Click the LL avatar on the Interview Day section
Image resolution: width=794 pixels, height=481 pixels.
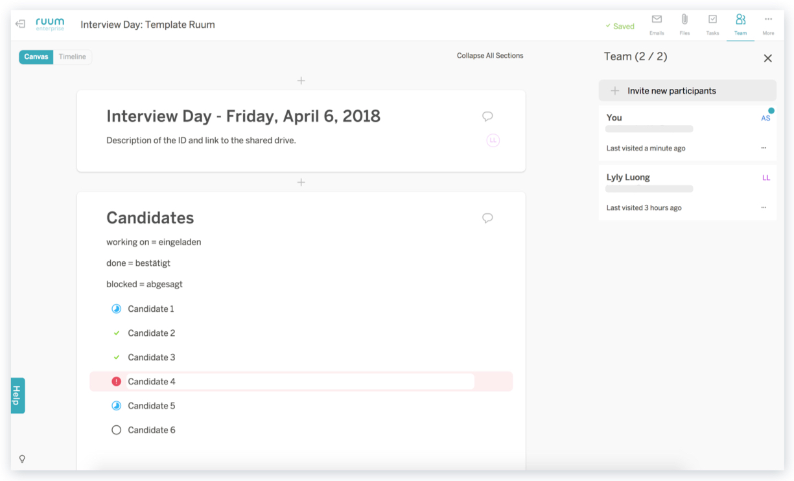coord(493,141)
